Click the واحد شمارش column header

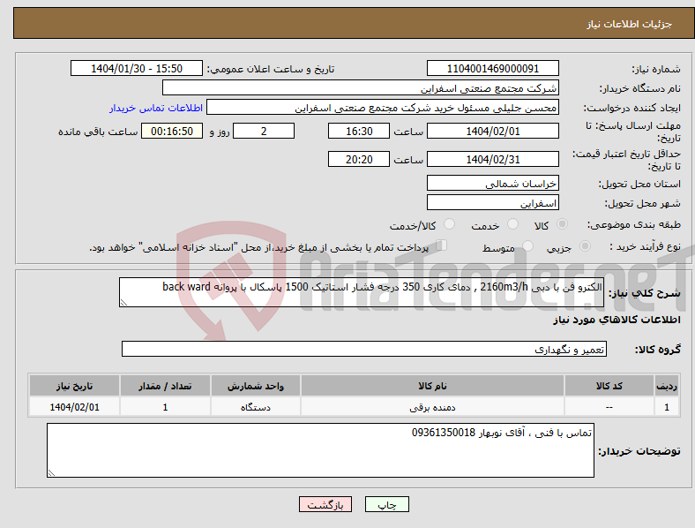[x=256, y=386]
